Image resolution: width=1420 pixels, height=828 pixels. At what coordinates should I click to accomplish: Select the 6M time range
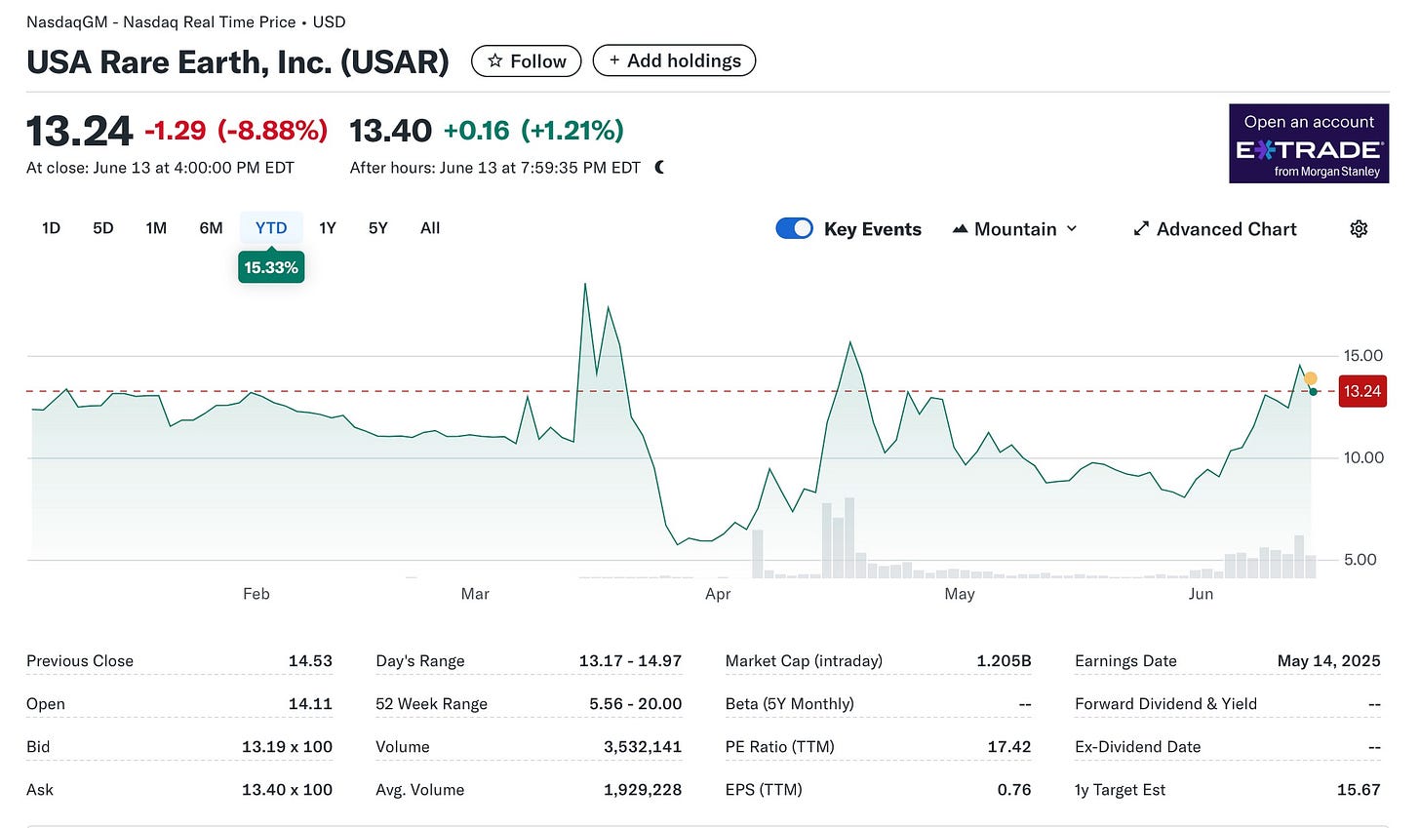pyautogui.click(x=211, y=227)
